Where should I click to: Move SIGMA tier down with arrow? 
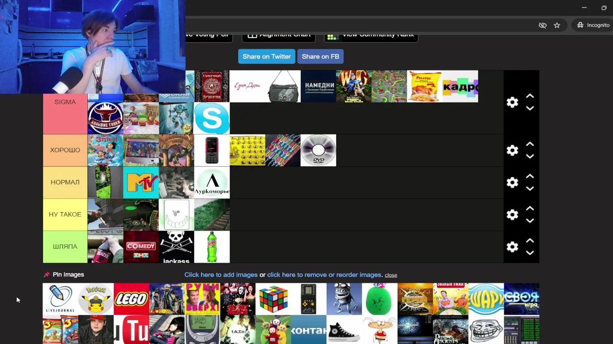coord(530,108)
